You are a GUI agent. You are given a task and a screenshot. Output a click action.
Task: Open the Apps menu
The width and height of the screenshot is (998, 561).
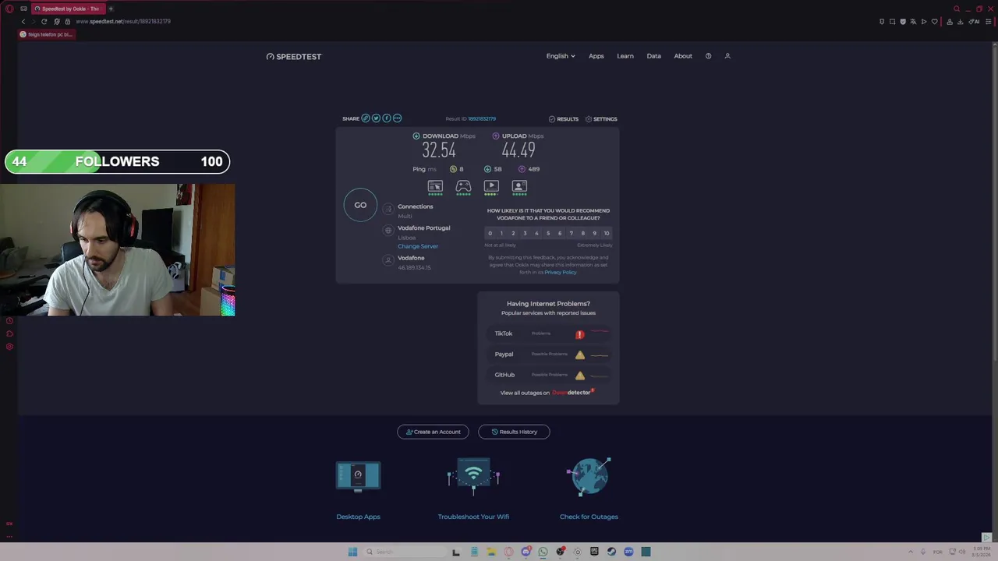[x=596, y=56]
